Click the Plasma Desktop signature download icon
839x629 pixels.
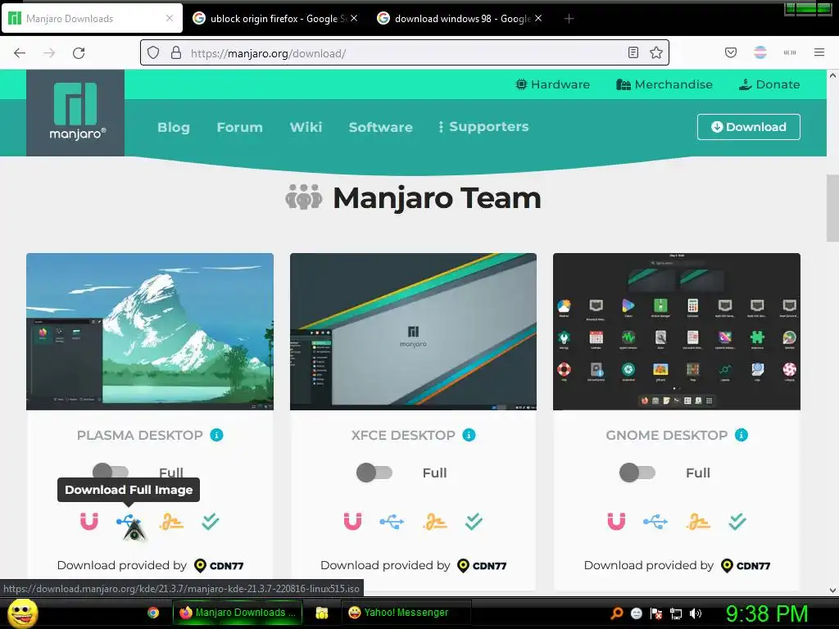tap(171, 521)
